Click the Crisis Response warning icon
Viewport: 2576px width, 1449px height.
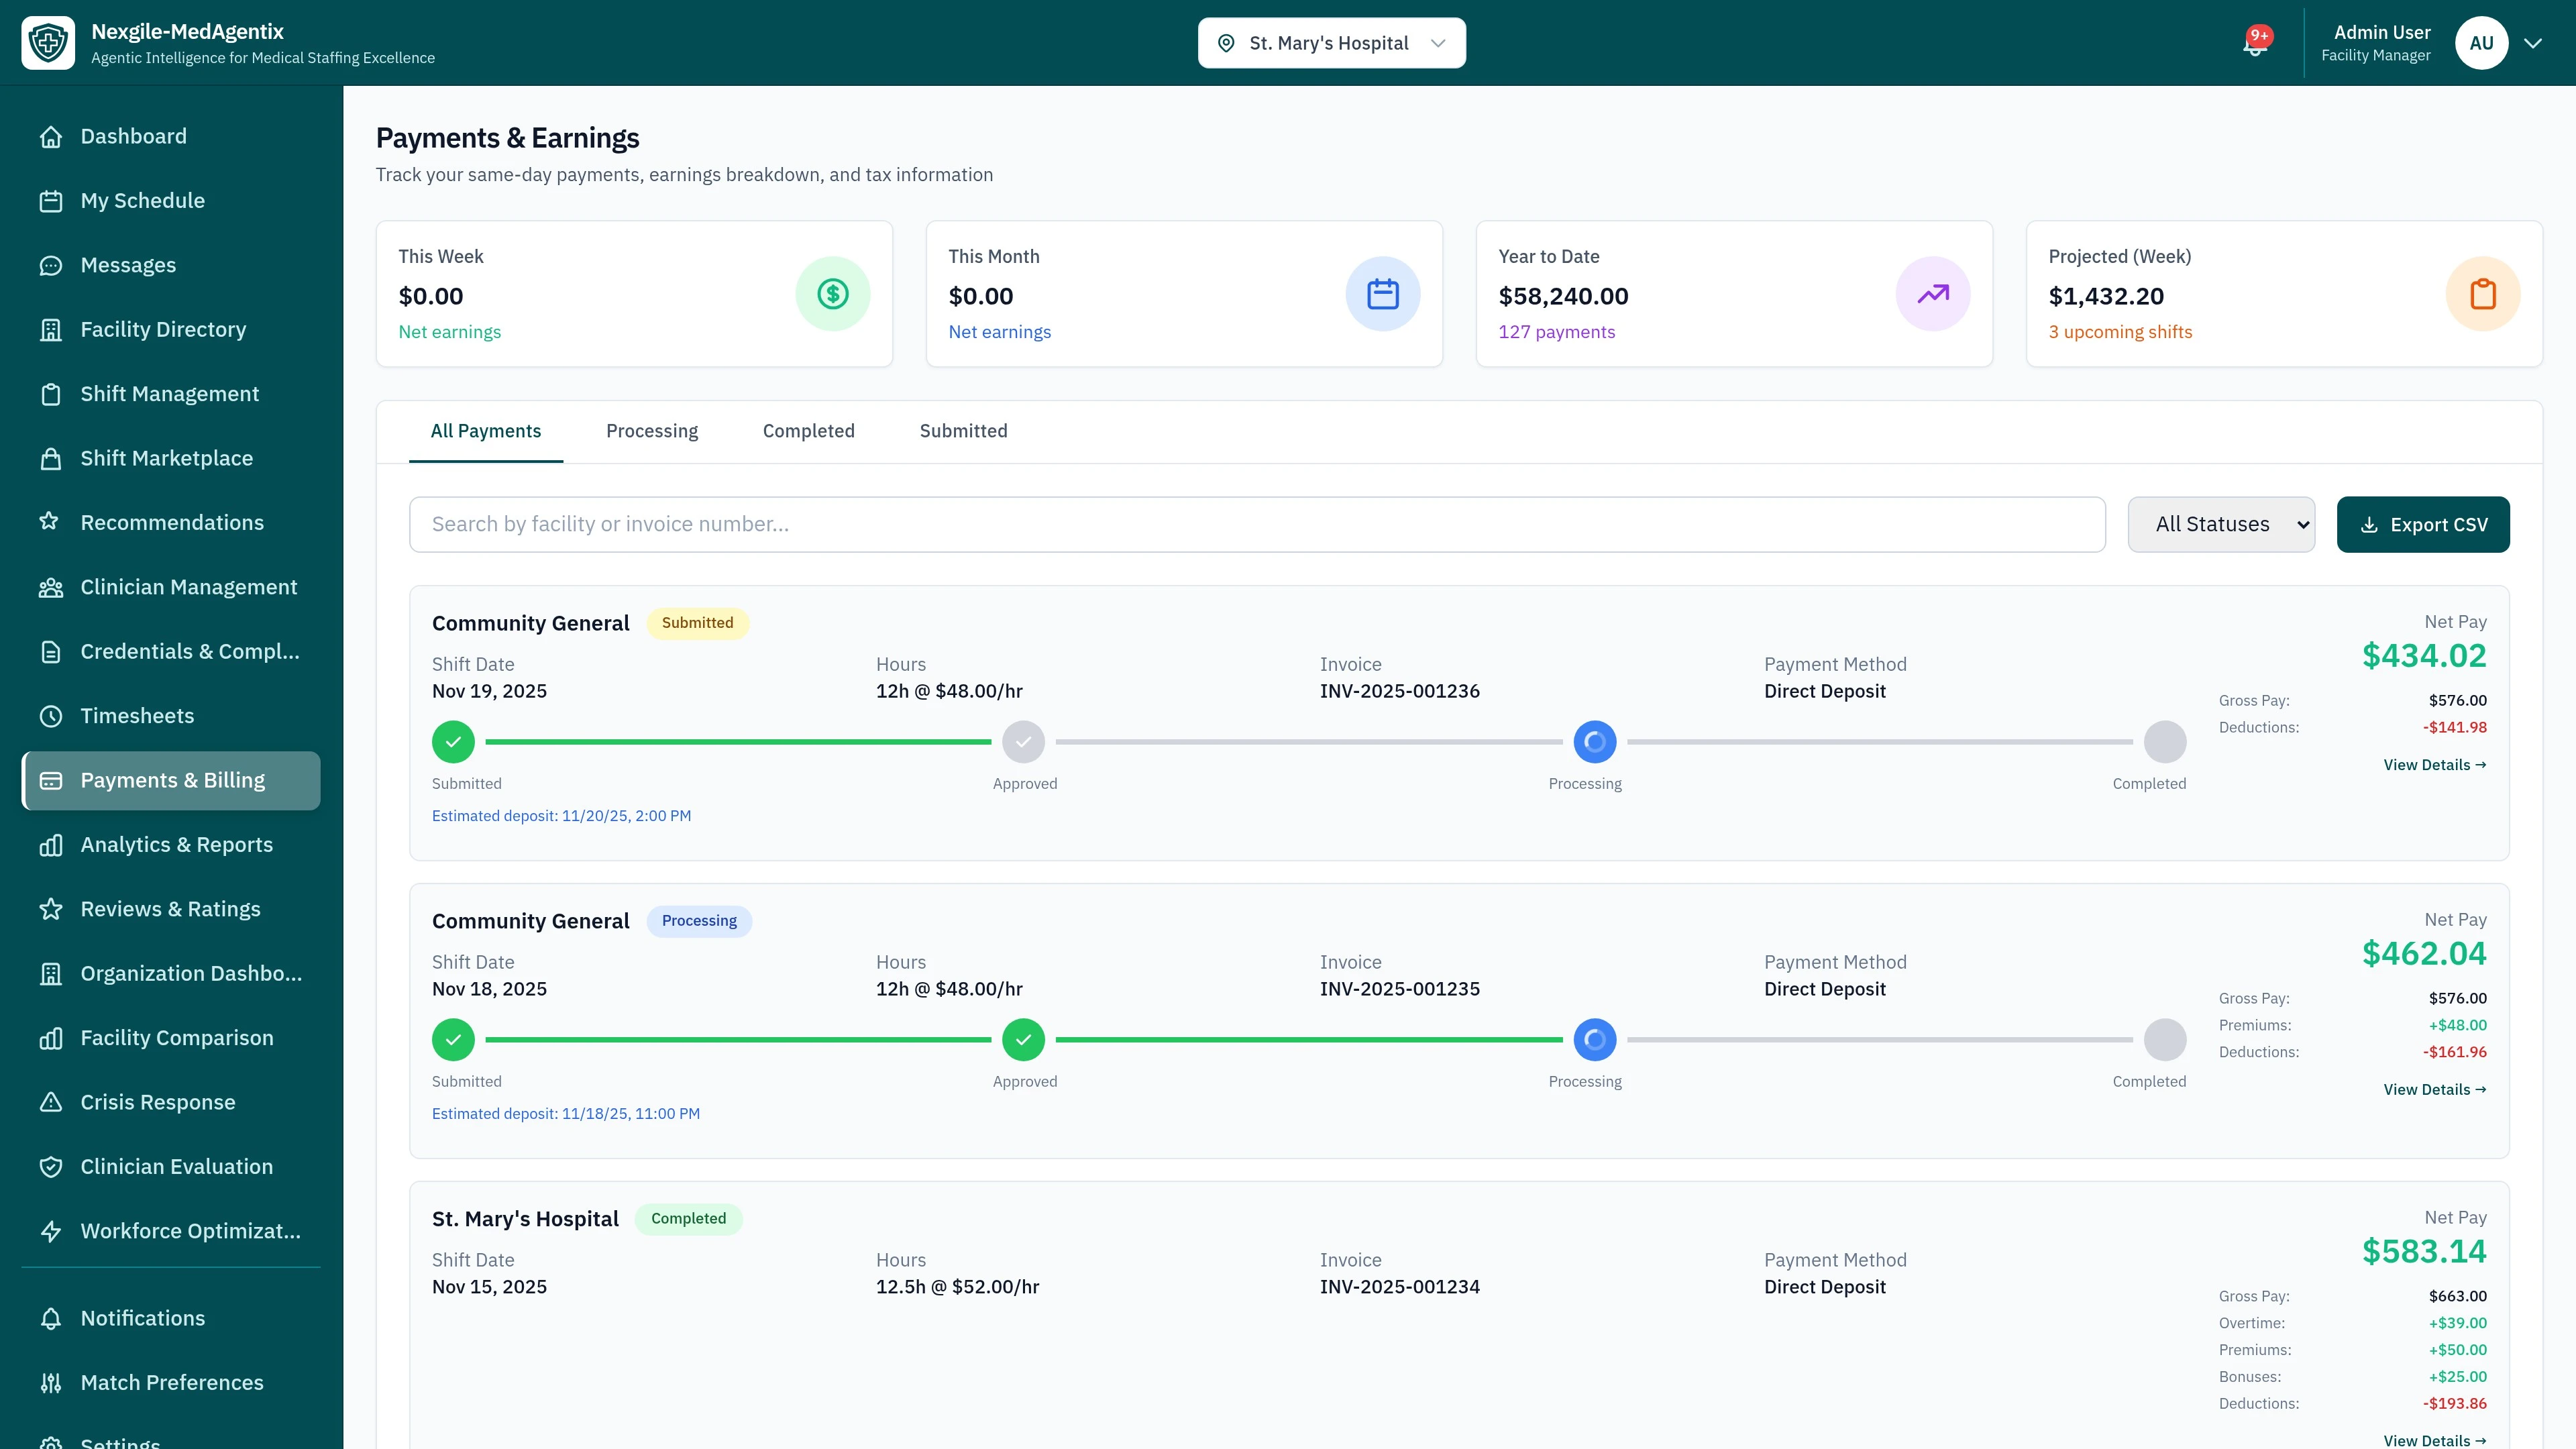coord(52,1101)
